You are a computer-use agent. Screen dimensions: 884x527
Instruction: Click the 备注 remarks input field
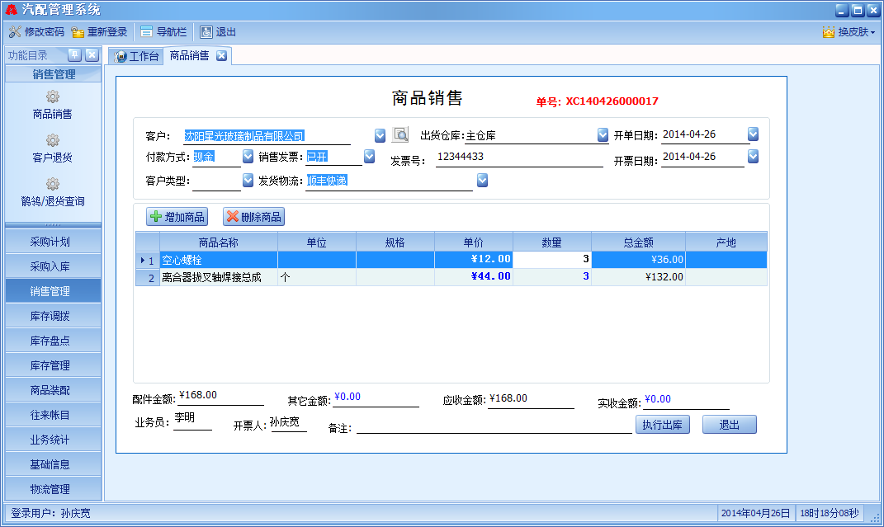(494, 426)
